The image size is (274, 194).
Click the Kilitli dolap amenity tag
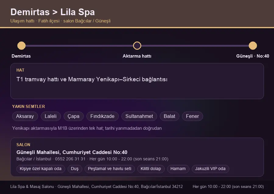[x=151, y=169]
